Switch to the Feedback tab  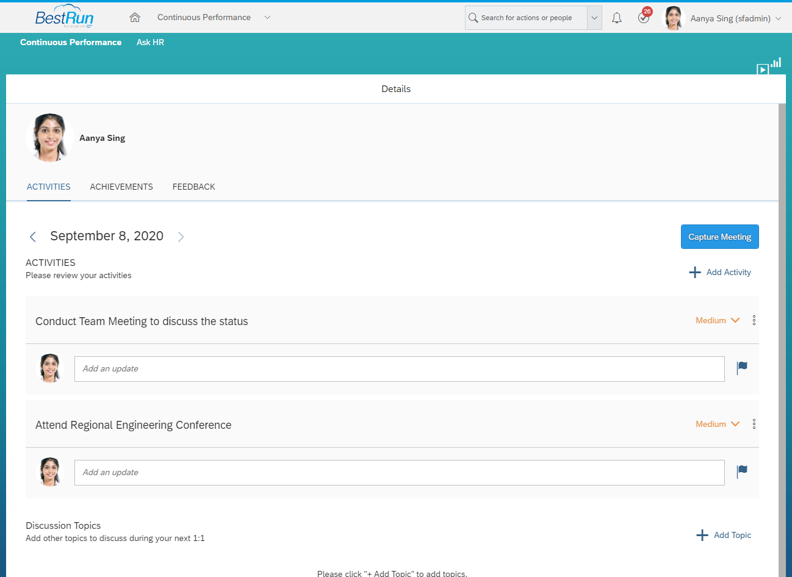(193, 187)
